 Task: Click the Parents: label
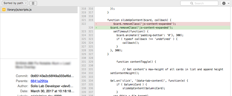pyautogui.click(x=22, y=81)
